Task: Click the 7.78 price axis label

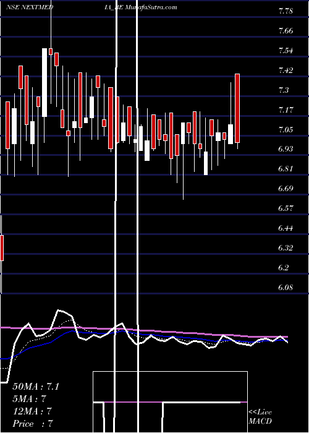Action: click(x=286, y=11)
